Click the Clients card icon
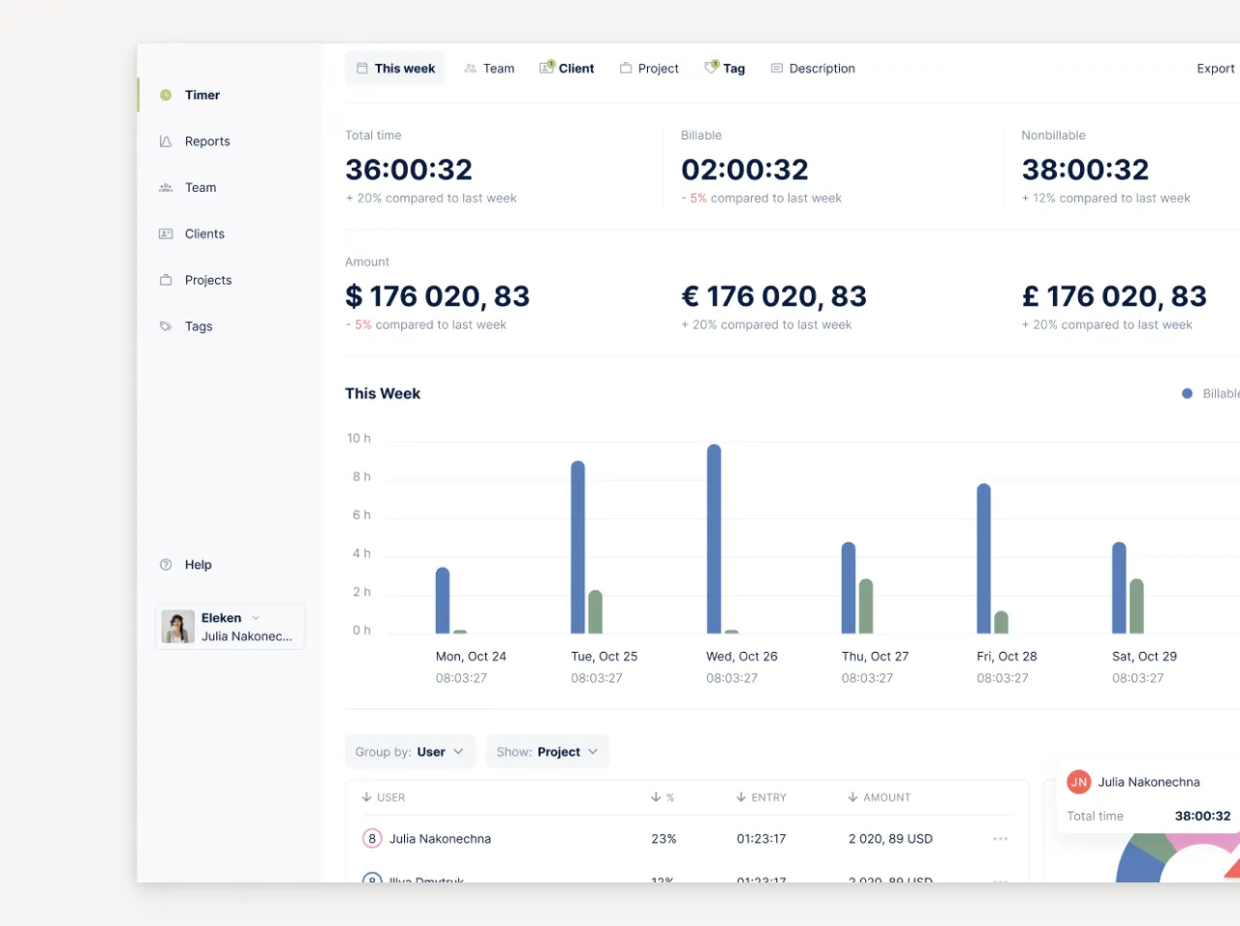This screenshot has height=926, width=1240. point(166,234)
